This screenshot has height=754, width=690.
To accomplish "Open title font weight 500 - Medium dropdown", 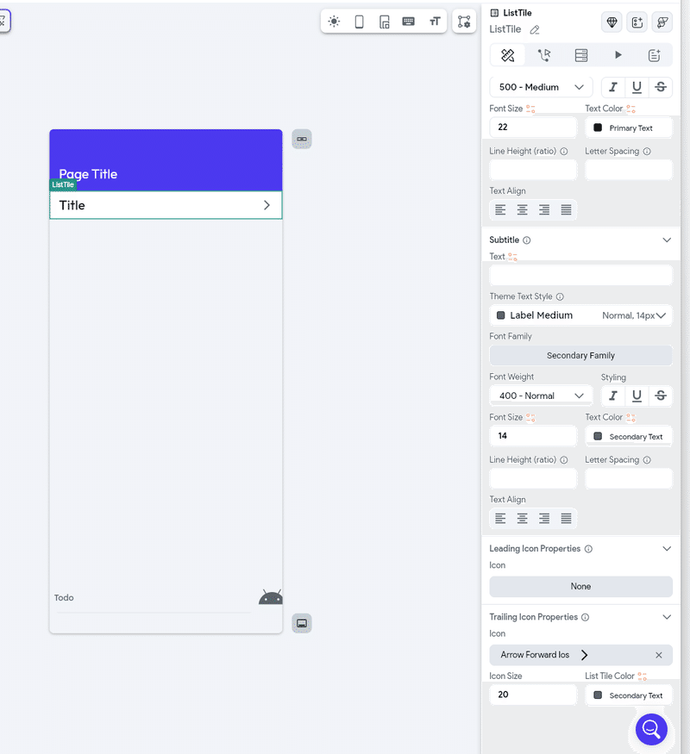I will pyautogui.click(x=542, y=87).
